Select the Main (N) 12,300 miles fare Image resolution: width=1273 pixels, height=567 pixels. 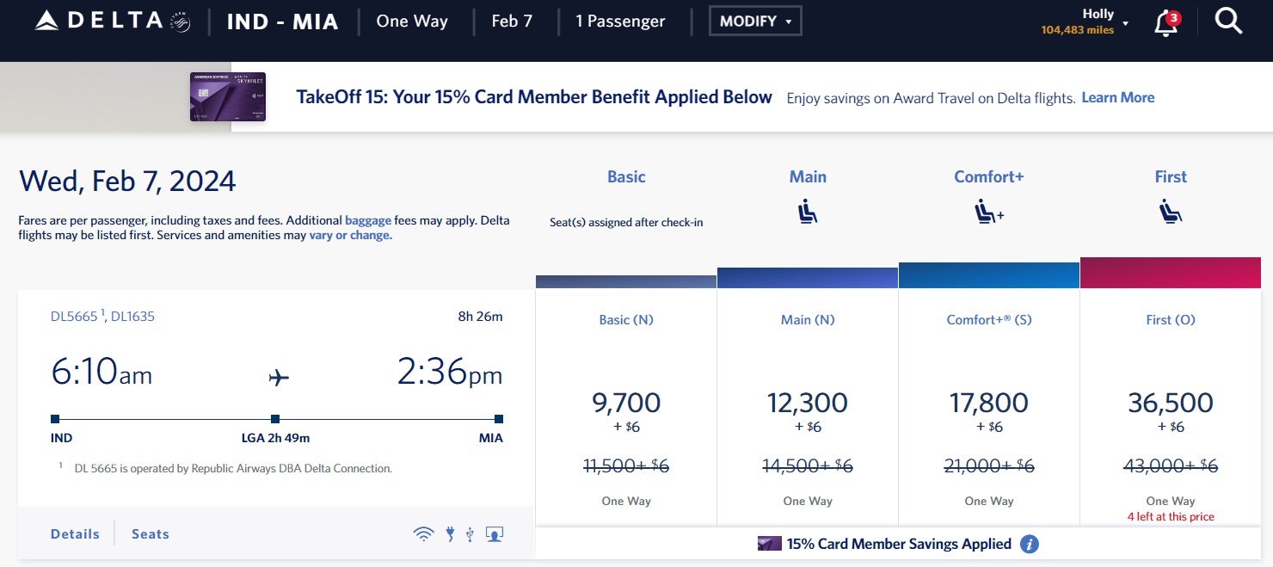coord(807,403)
